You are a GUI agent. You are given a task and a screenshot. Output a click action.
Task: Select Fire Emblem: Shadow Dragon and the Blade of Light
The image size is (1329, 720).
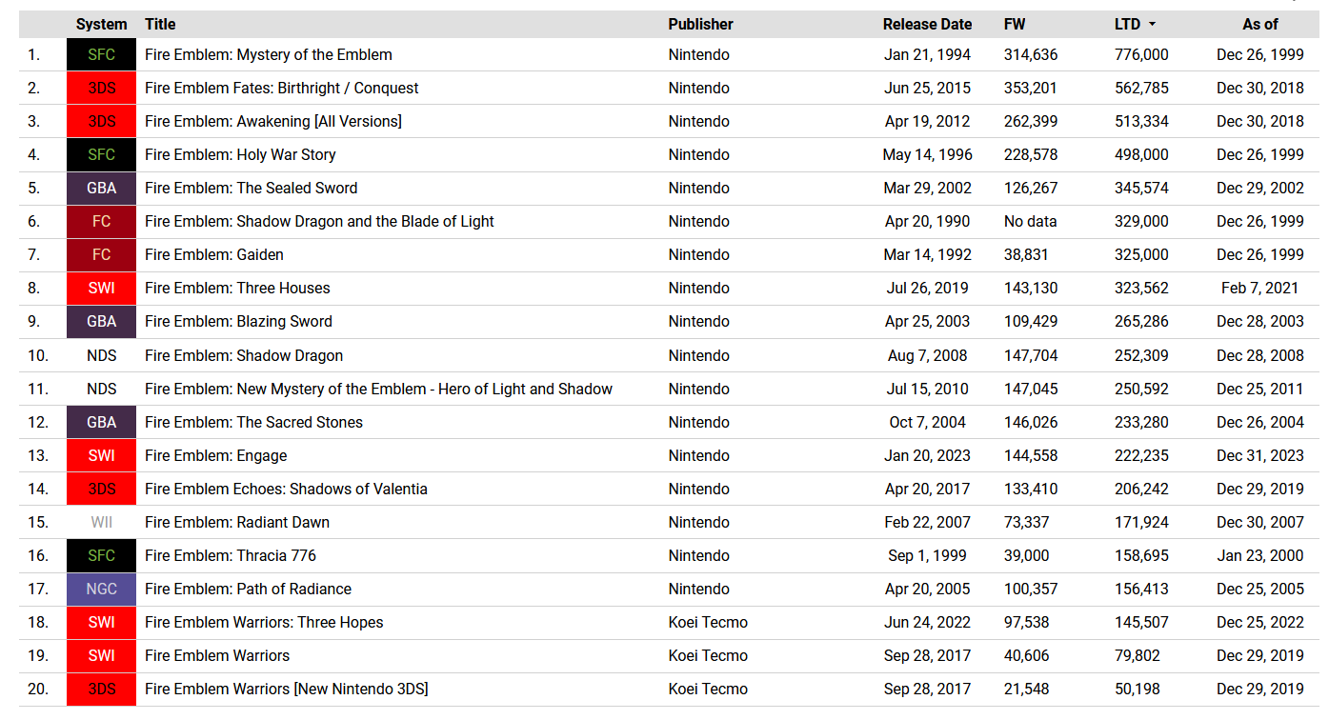319,222
